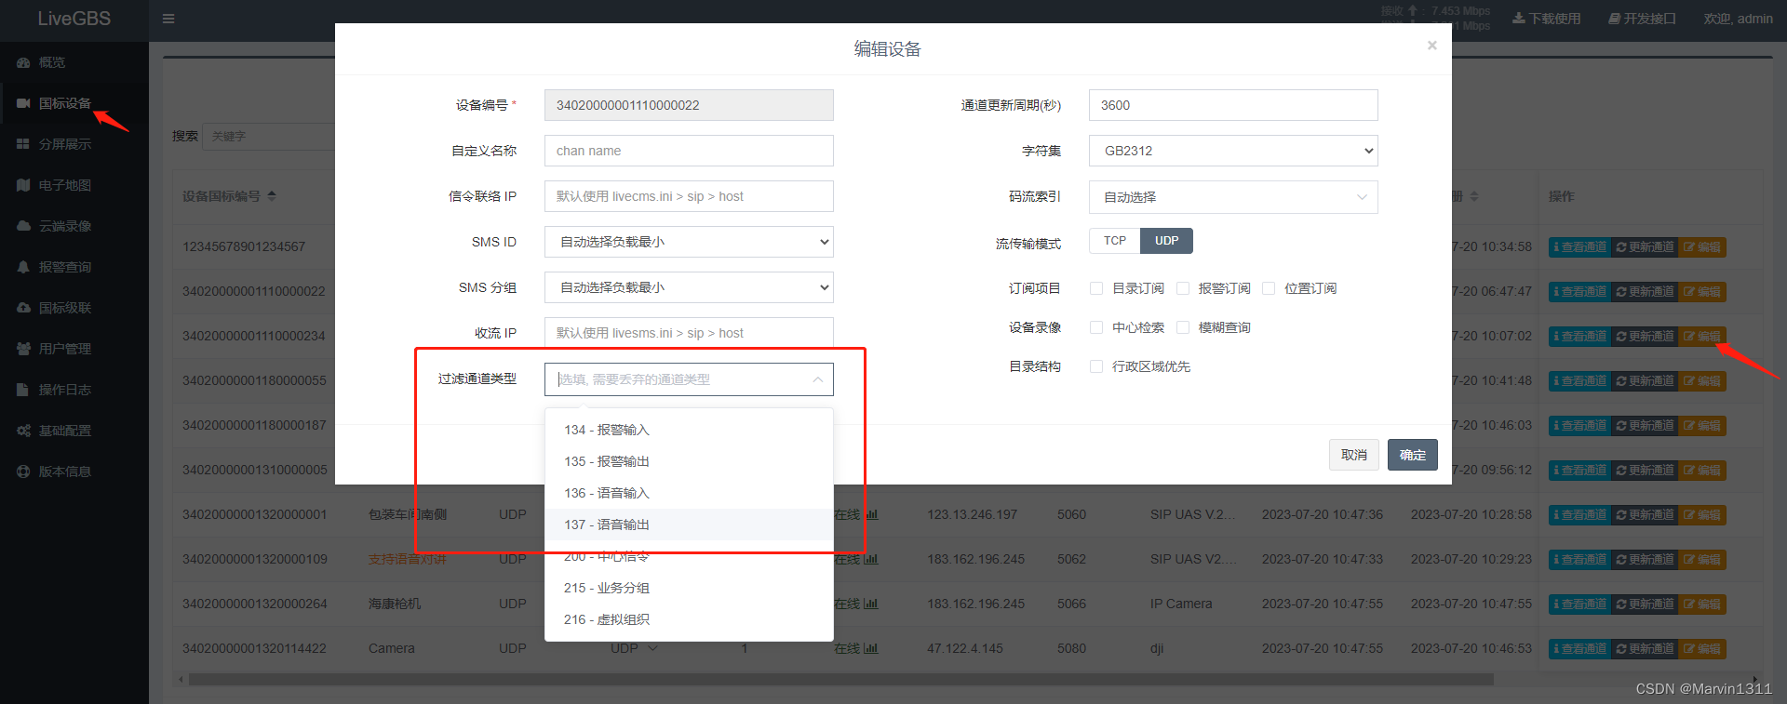Click 编辑 in the 包装车间南侧 row

[x=1702, y=514]
